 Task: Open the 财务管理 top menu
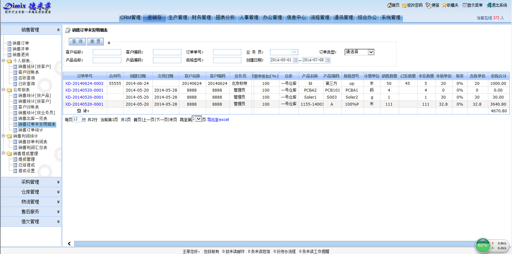coord(202,18)
